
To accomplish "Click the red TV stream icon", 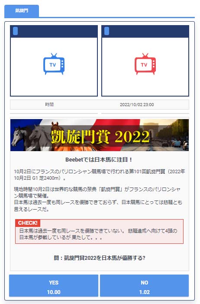I will [x=145, y=64].
